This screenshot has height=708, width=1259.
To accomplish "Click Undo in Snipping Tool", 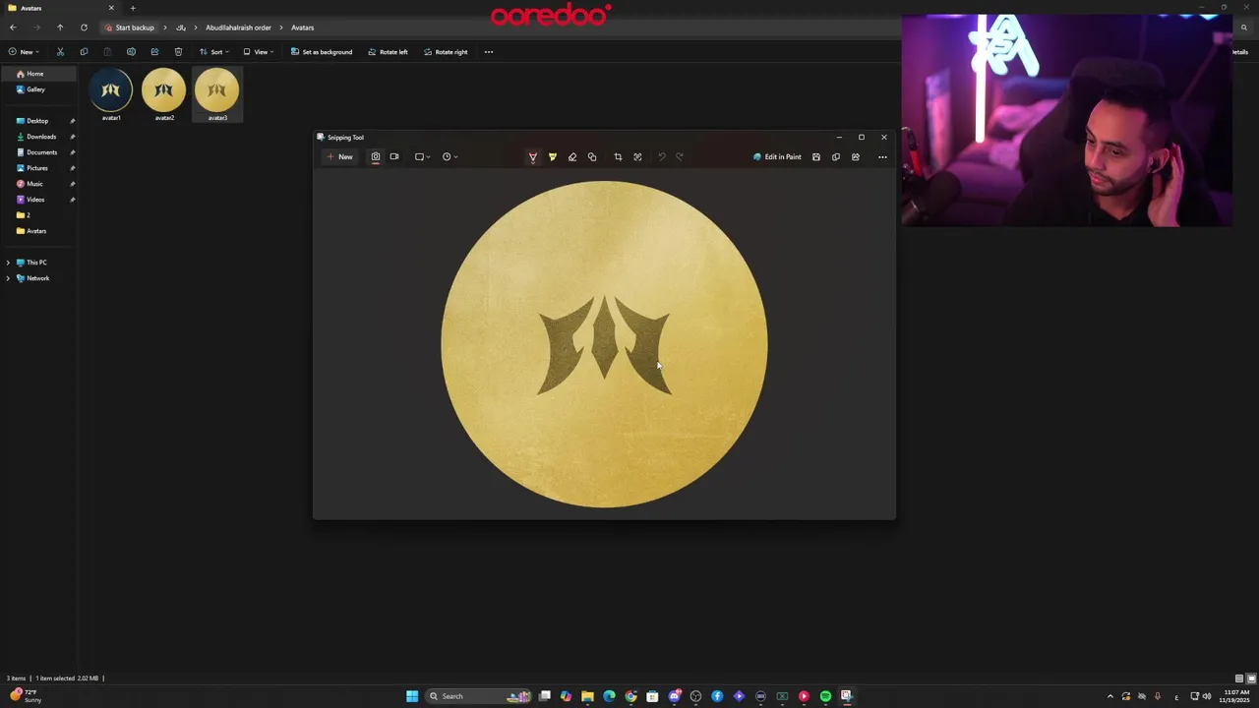I will tap(661, 157).
